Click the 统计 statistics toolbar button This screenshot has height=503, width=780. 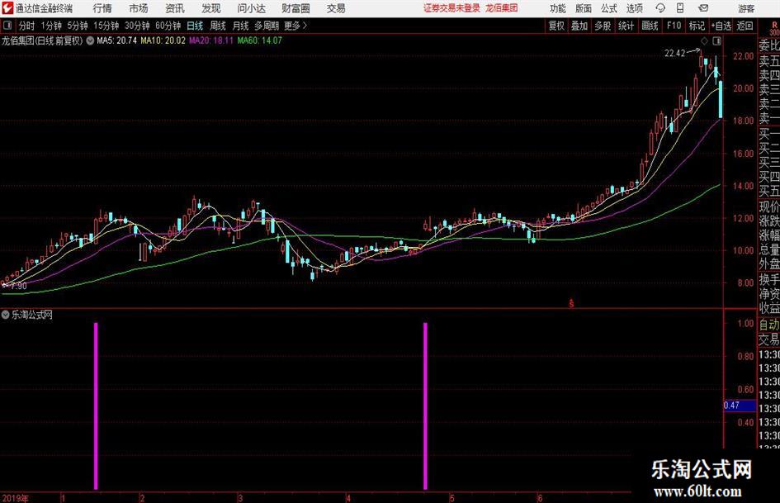(x=626, y=26)
